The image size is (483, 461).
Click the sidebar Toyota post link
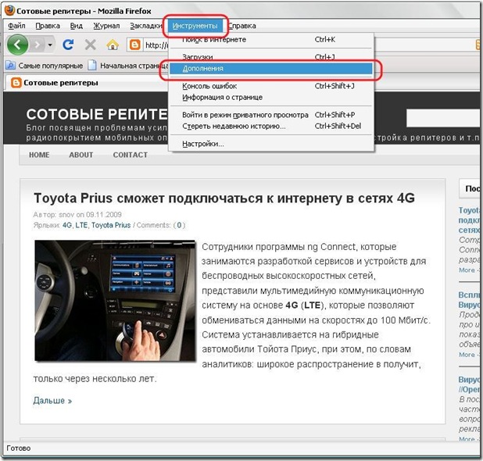pos(469,220)
